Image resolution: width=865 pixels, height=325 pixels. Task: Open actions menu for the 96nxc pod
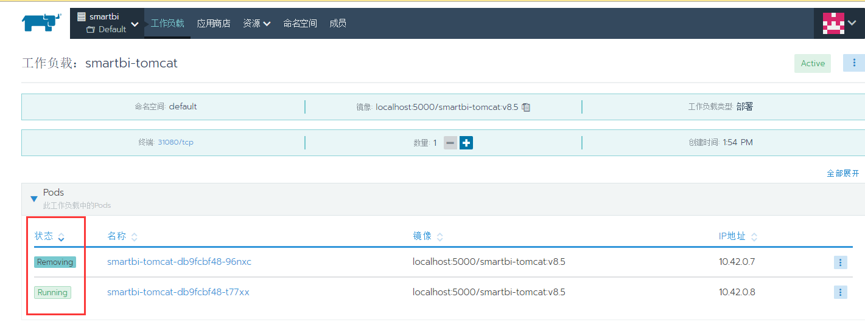pos(840,262)
